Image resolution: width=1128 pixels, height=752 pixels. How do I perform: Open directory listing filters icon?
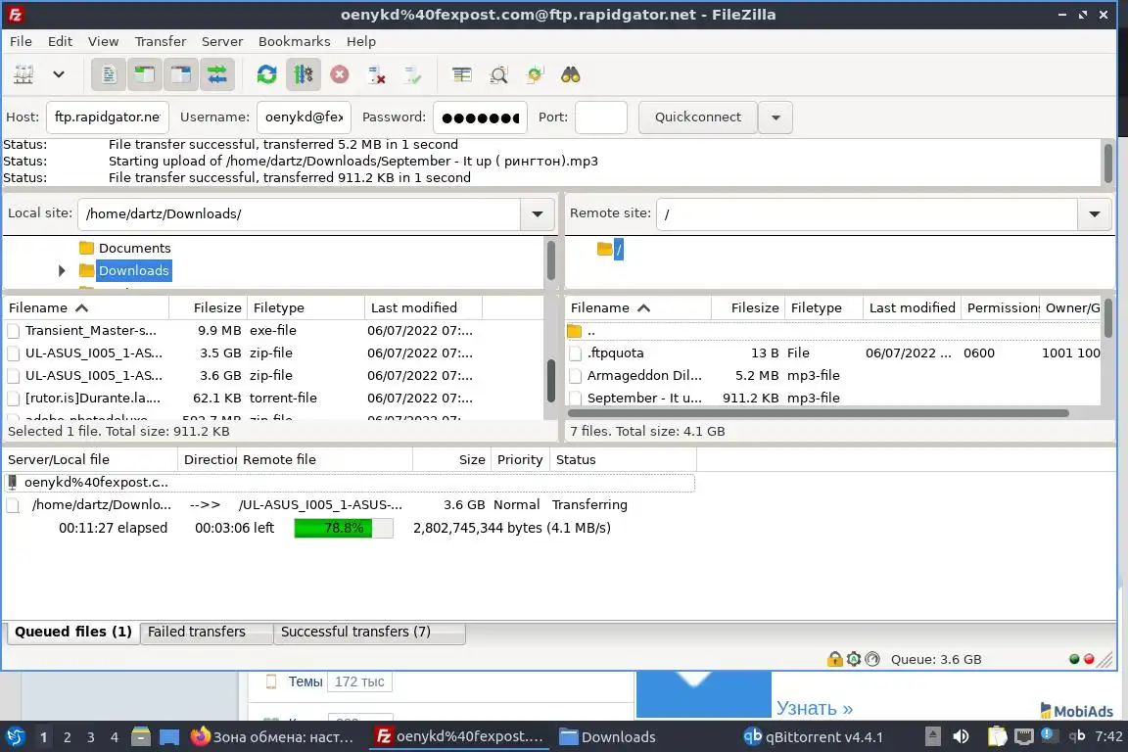462,74
